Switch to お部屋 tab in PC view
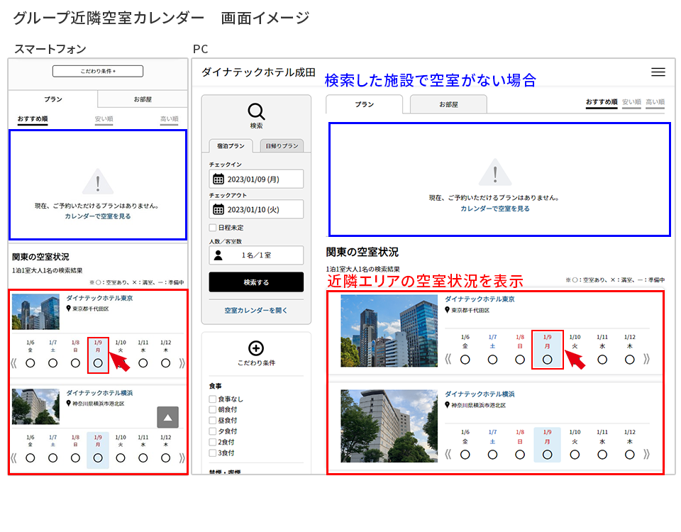681x532 pixels. click(448, 104)
